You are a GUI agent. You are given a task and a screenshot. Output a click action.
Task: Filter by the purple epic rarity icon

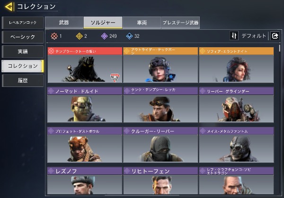[x=104, y=36]
